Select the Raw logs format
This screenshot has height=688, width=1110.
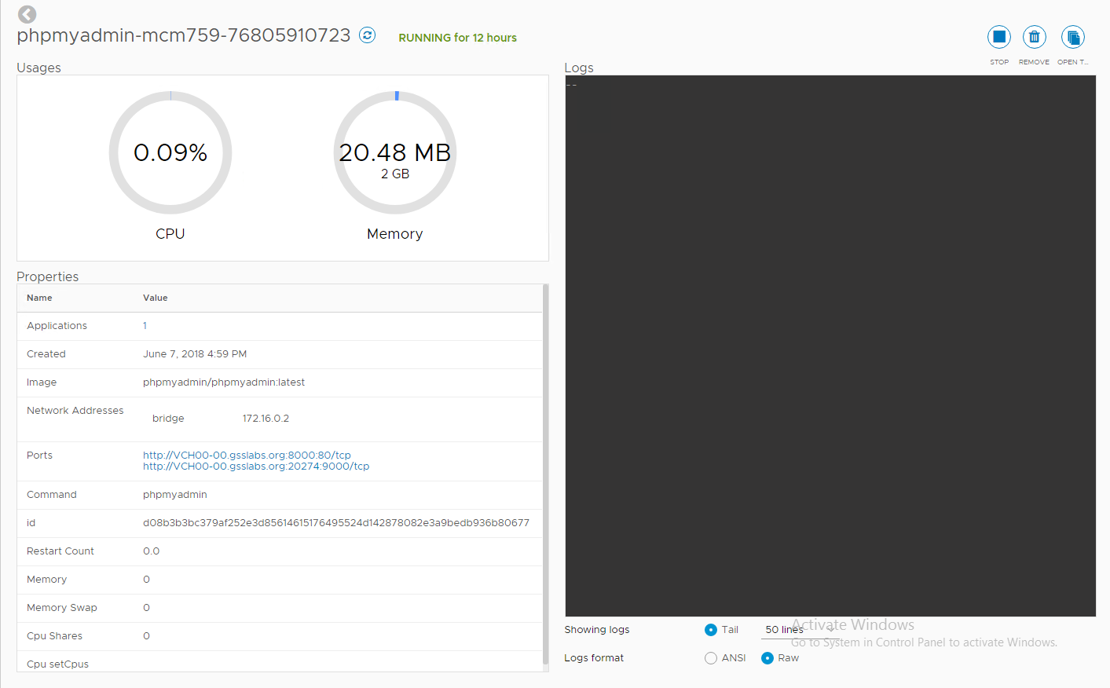(767, 658)
